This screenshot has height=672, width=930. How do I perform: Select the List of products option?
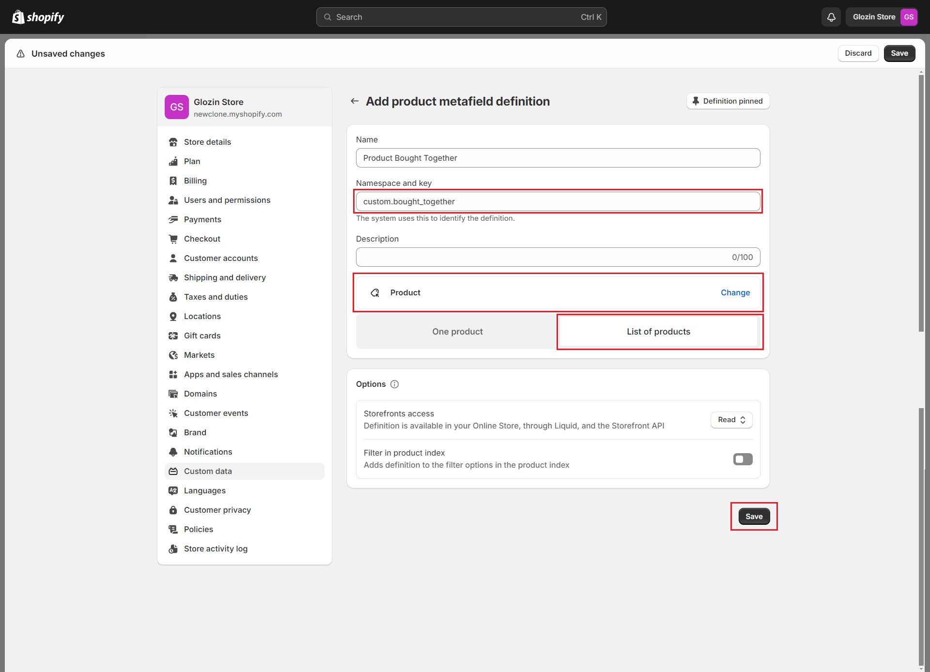pos(658,332)
